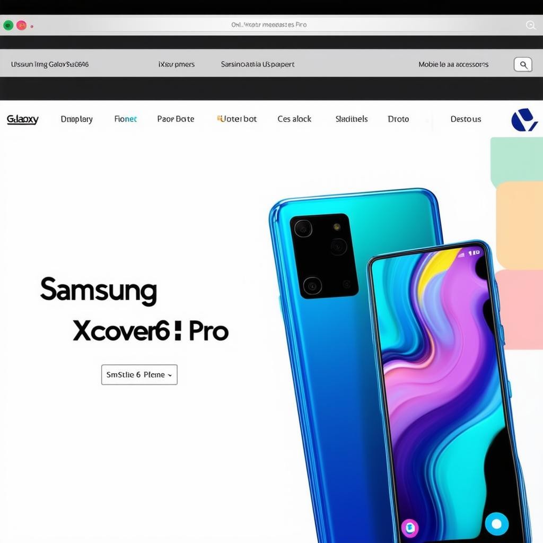Open the 'Ces alock' menu item
The height and width of the screenshot is (543, 543).
point(294,119)
